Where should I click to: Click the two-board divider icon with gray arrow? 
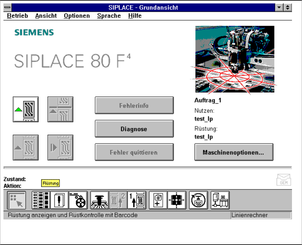click(x=60, y=109)
